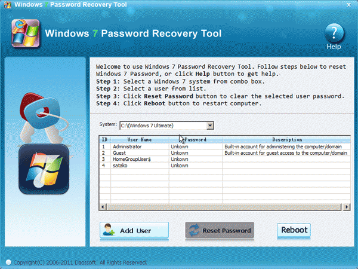Click the Administrator account description text
This screenshot has height=269, width=358.
pos(283,146)
